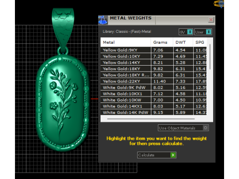Select the White Gold:14KX1 row
The height and width of the screenshot is (179, 239).
coord(154,106)
